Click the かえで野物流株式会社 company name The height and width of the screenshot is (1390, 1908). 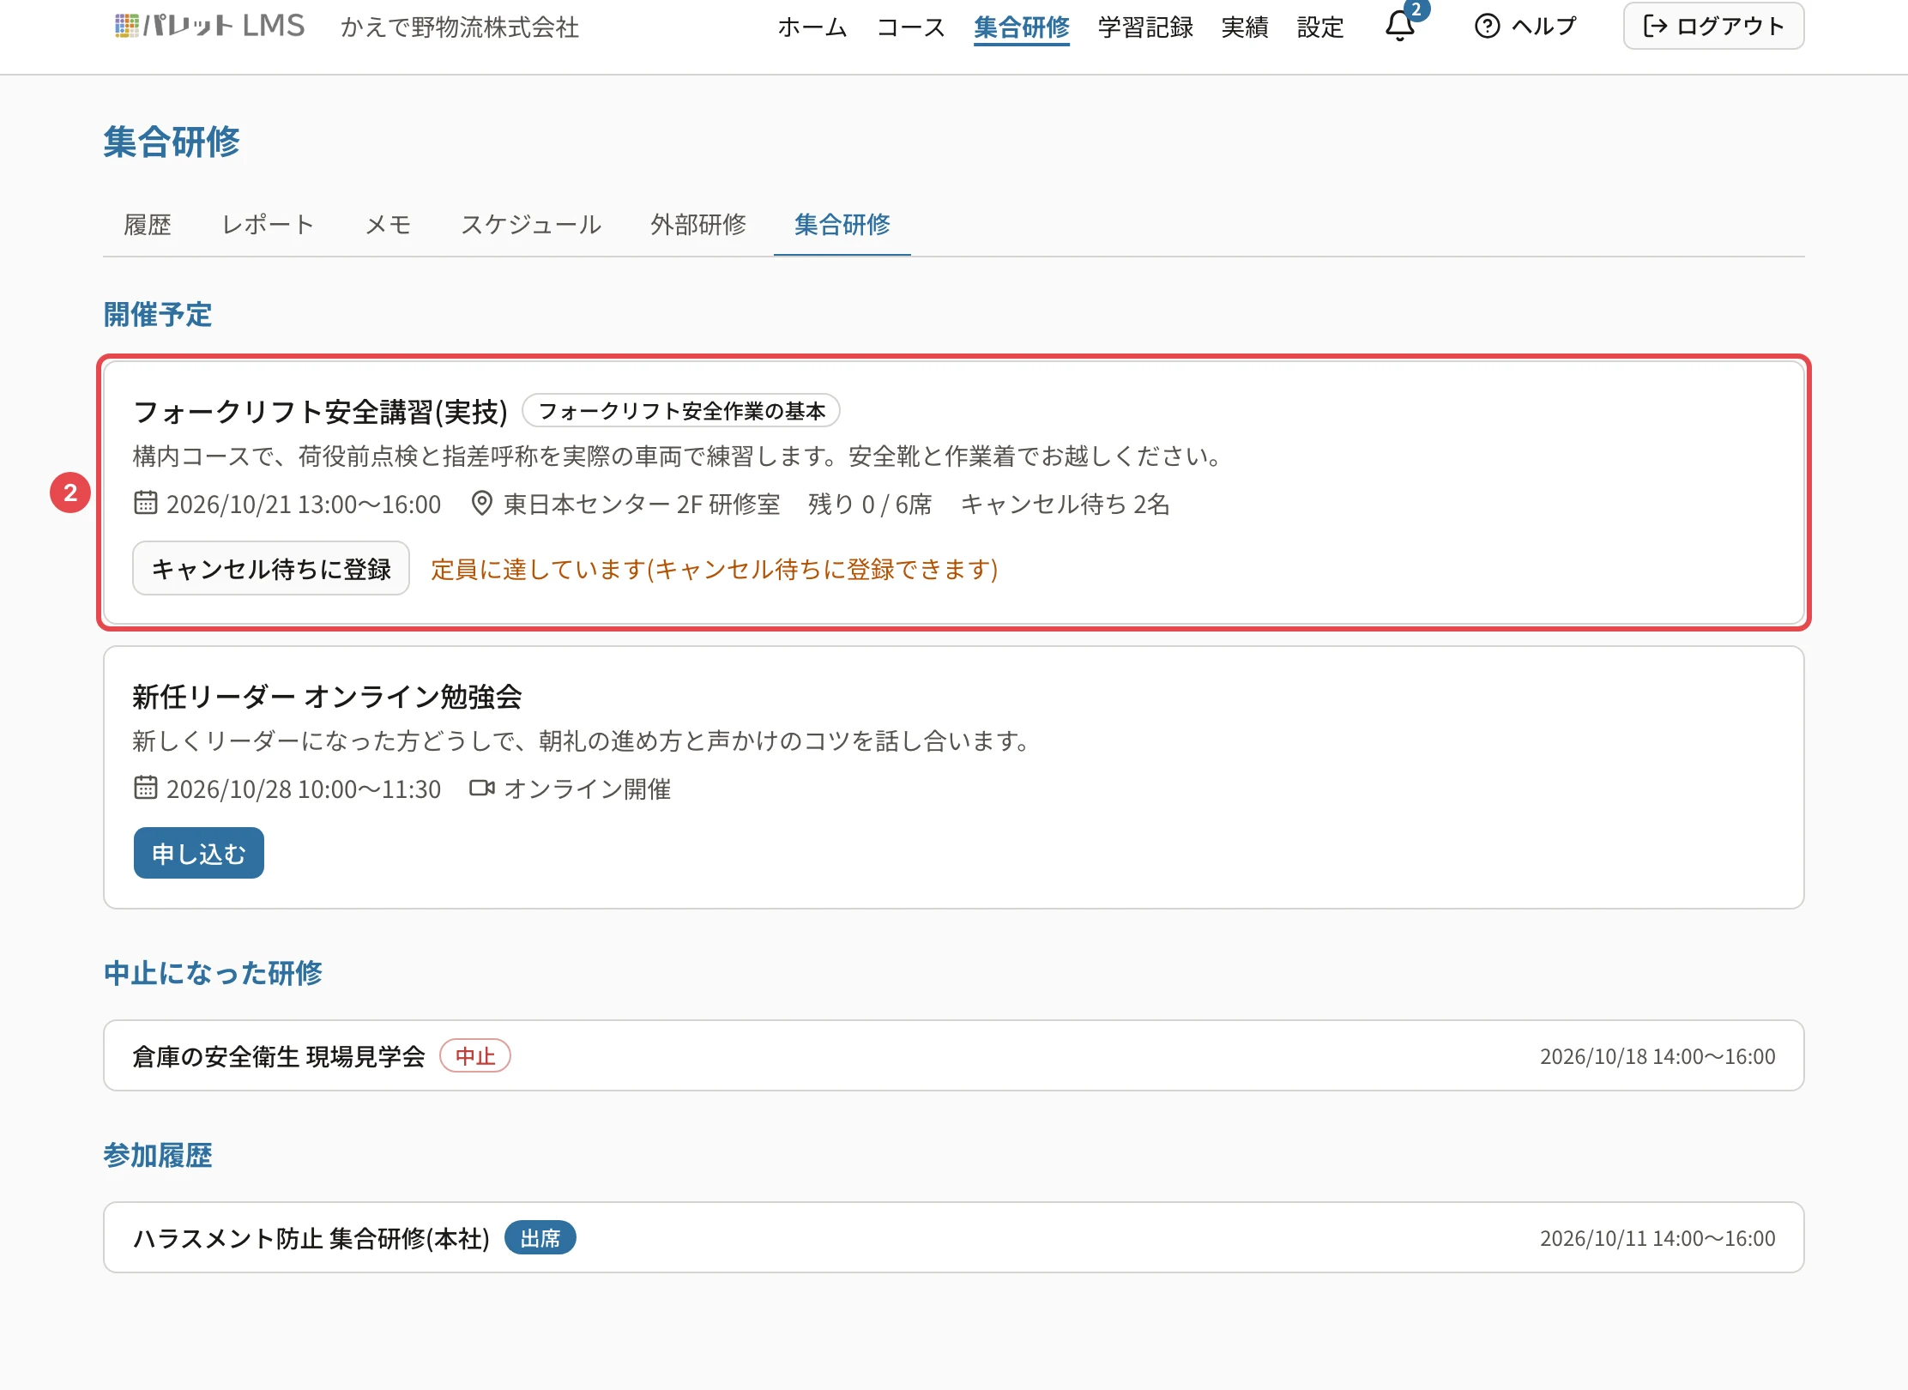(x=460, y=27)
